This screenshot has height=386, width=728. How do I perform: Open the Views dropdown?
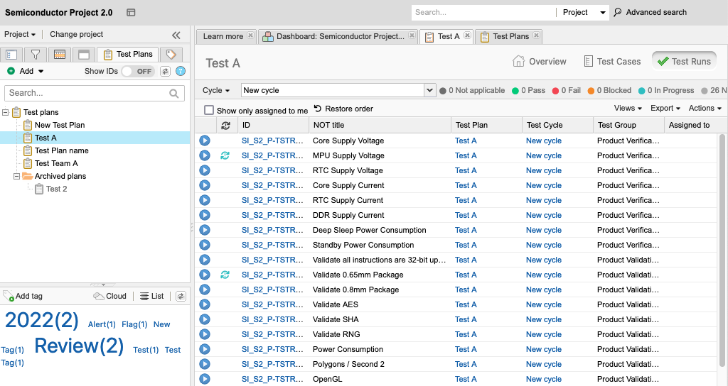628,108
